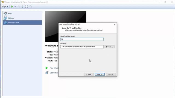Click the Virtual machine name input field

(82, 39)
